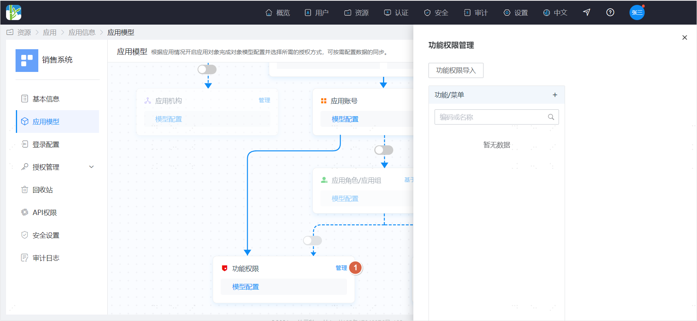Click the 功能权限导入 button
The width and height of the screenshot is (697, 321).
point(456,70)
